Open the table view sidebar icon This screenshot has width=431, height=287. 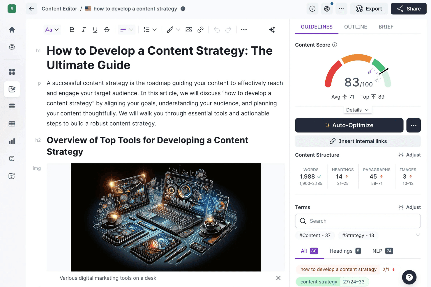coord(12,124)
